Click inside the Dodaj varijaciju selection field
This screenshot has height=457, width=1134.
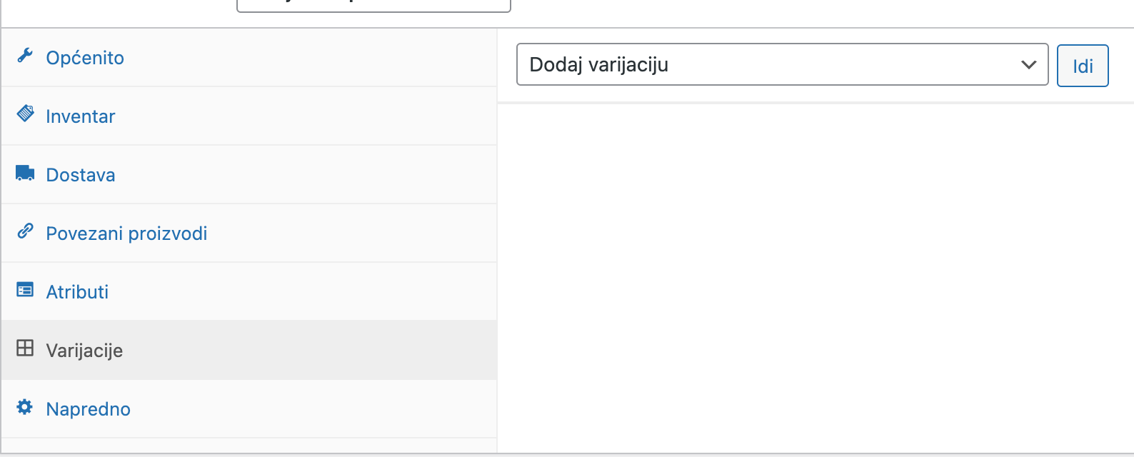coord(714,65)
